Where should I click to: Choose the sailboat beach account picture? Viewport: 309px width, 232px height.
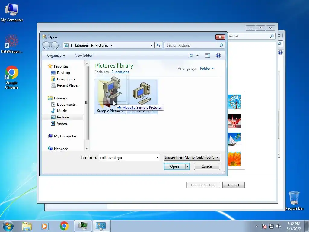click(x=234, y=140)
